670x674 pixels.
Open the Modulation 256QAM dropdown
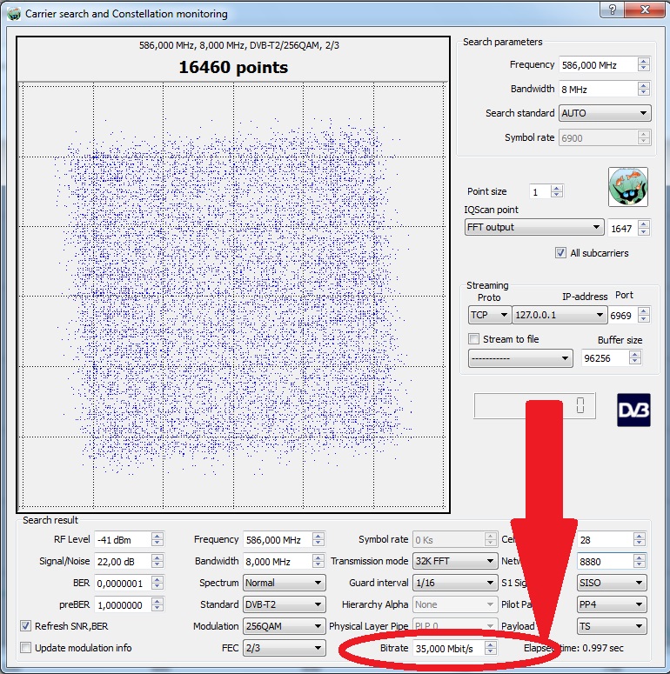[285, 626]
